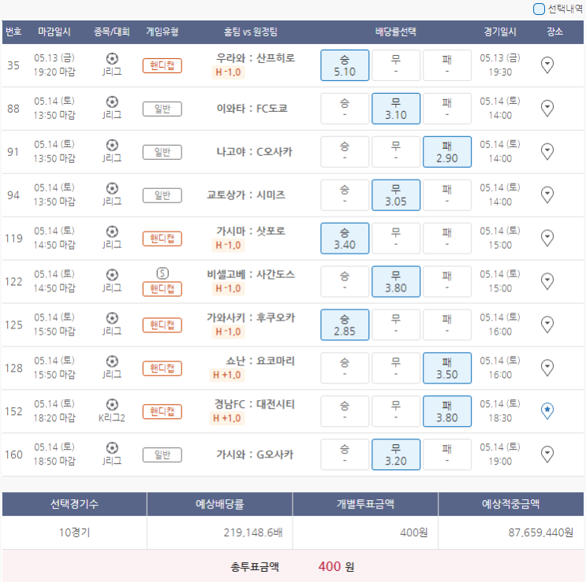Click the 10경기 selected games count
Viewport: 586px width, 582px height.
(x=74, y=532)
